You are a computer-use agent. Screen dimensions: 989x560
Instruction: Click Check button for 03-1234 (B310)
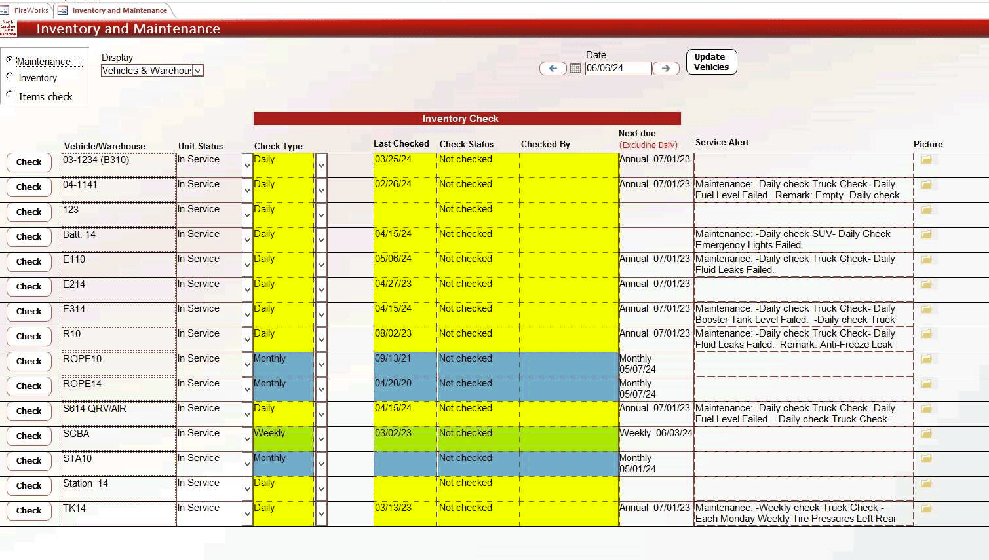[29, 162]
